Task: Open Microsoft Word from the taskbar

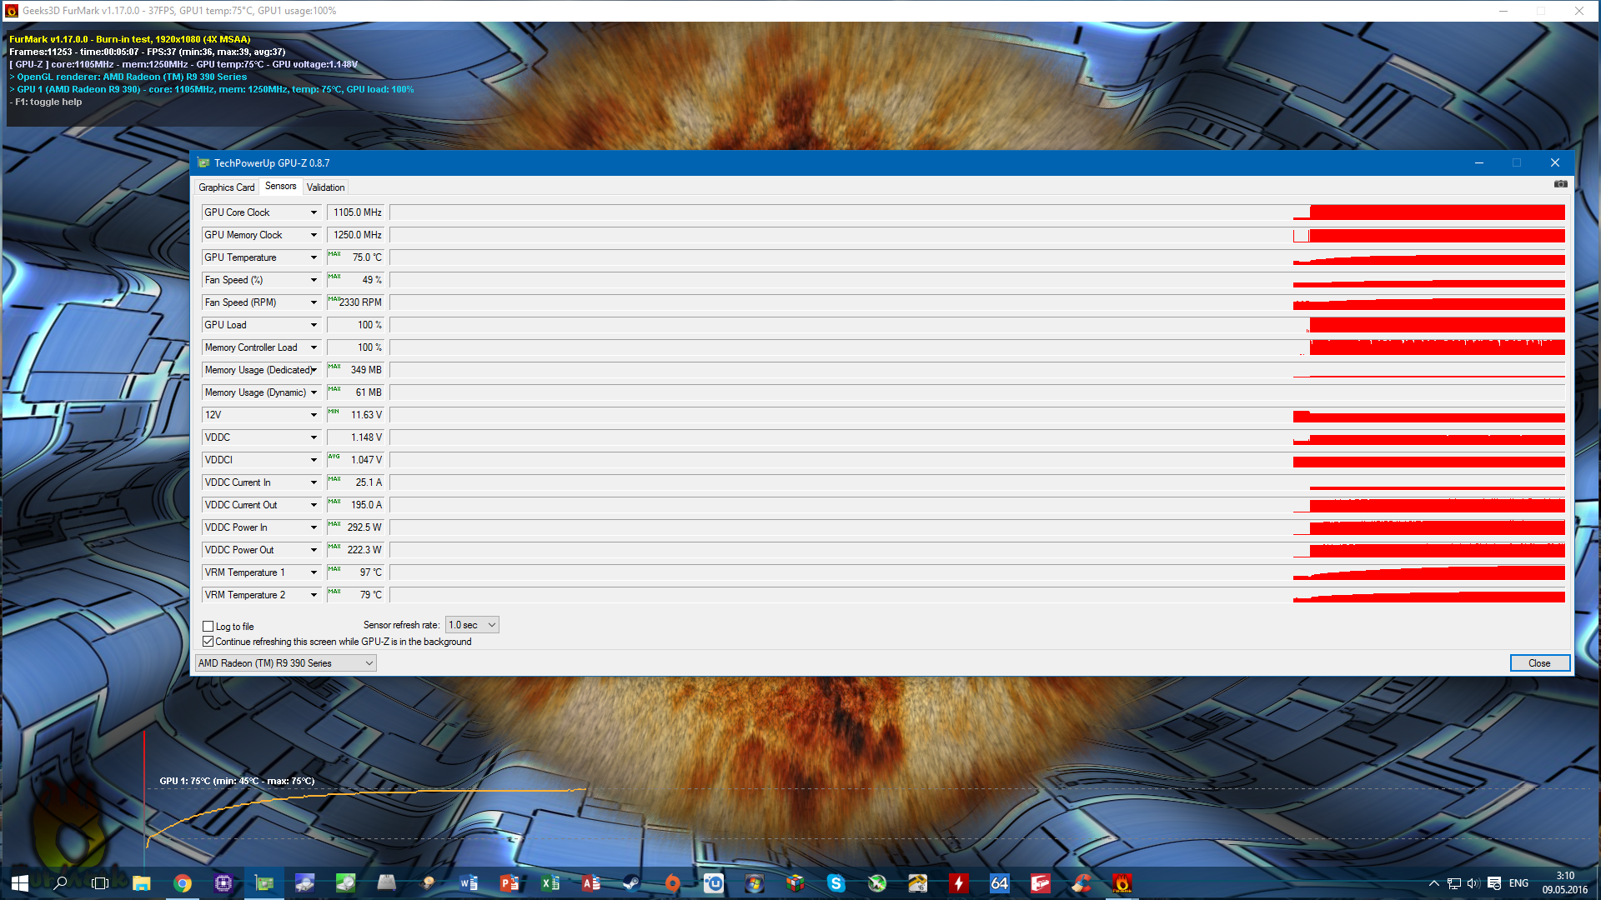Action: [x=468, y=883]
